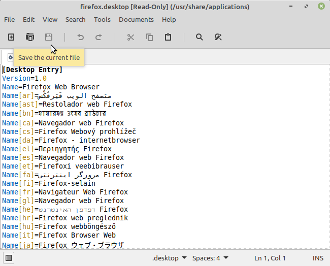Click the Name[it]=Firefox Browser Web line

59,235
